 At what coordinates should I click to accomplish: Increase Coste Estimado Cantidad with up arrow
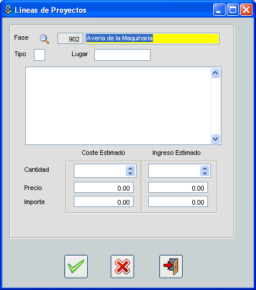pyautogui.click(x=131, y=168)
